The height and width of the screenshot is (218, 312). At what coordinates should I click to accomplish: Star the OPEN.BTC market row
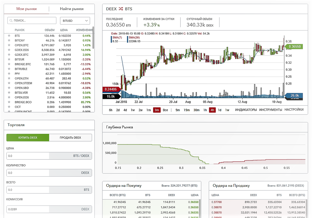pyautogui.click(x=9, y=45)
